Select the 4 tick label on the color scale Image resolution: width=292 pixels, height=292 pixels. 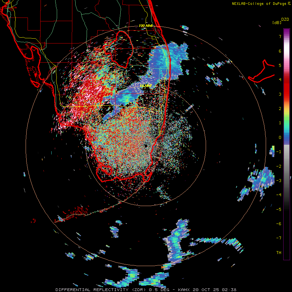point(280,80)
